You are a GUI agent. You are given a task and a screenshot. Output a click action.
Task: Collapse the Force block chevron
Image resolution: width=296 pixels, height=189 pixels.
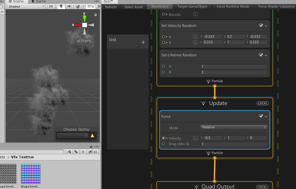(x=266, y=116)
